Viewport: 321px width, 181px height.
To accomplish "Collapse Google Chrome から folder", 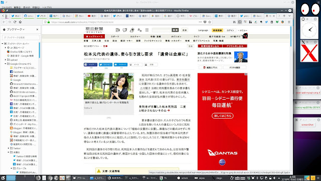I will pyautogui.click(x=6, y=64).
